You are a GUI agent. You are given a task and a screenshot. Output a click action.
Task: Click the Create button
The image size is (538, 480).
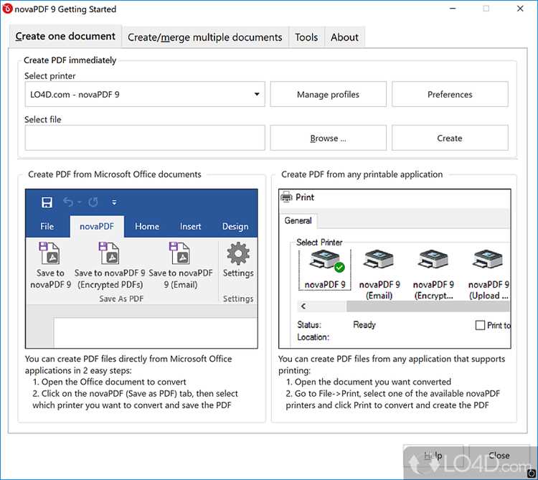point(450,138)
